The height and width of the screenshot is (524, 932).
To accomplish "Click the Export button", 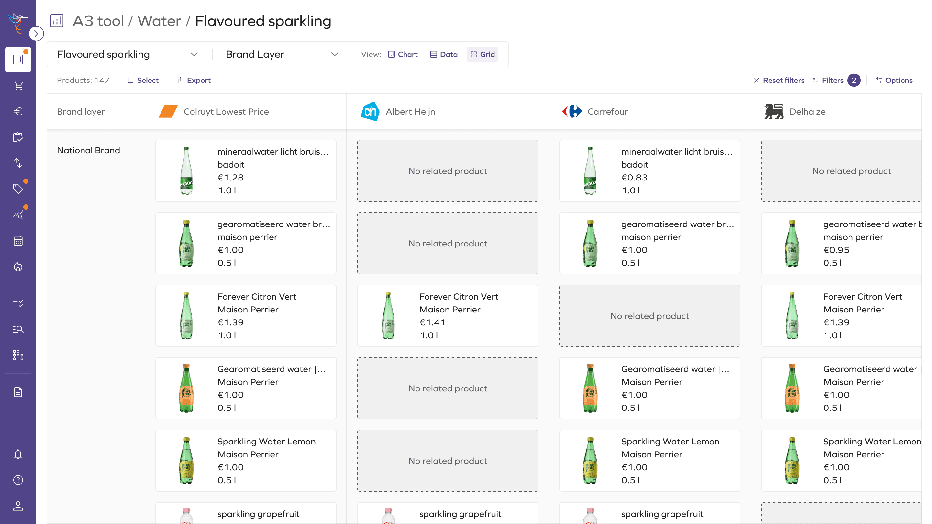I will pyautogui.click(x=194, y=80).
